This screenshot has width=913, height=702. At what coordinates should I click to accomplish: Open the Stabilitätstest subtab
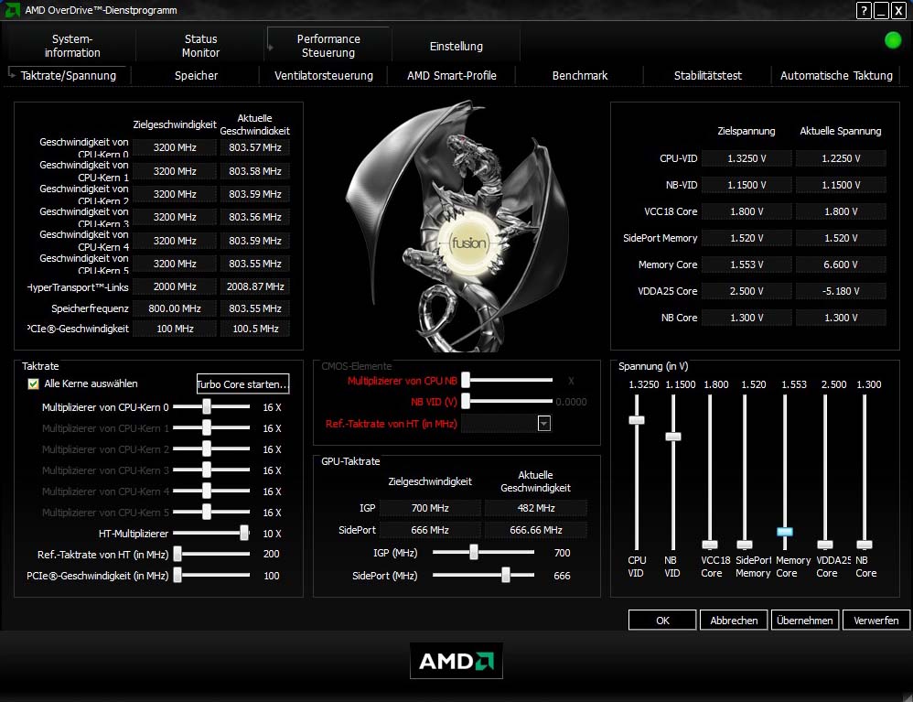tap(708, 76)
